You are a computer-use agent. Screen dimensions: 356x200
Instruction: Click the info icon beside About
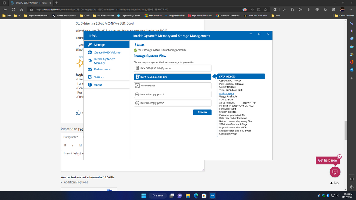pos(90,85)
